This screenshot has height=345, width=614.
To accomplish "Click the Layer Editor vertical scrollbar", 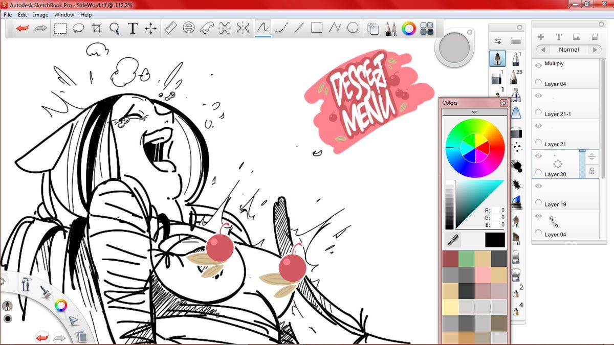I will coord(603,120).
